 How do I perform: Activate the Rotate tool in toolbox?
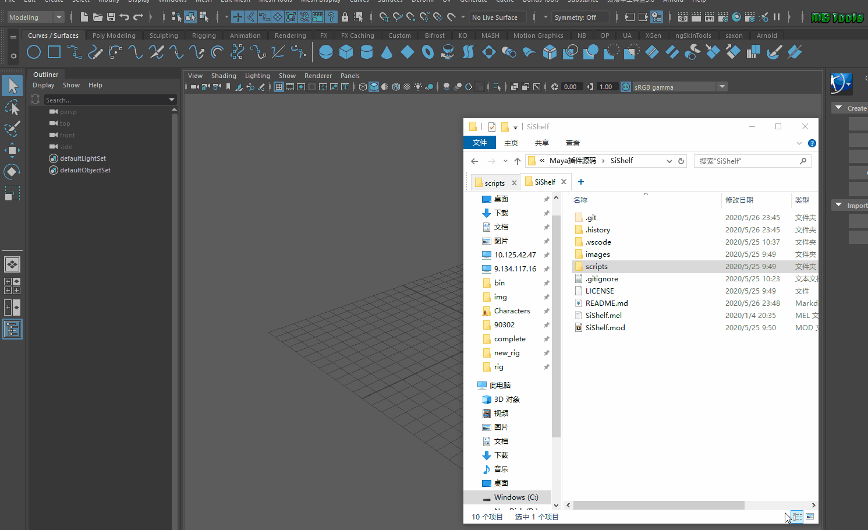(x=12, y=171)
